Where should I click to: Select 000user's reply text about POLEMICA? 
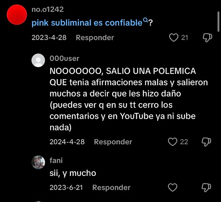[129, 99]
